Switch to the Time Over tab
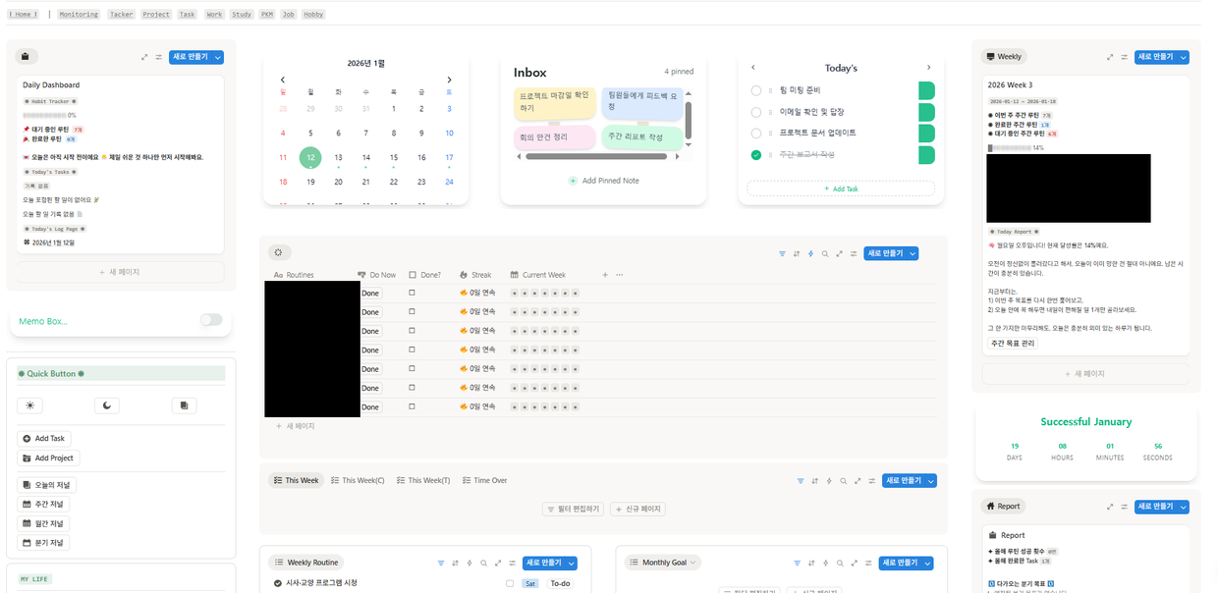 tap(484, 481)
